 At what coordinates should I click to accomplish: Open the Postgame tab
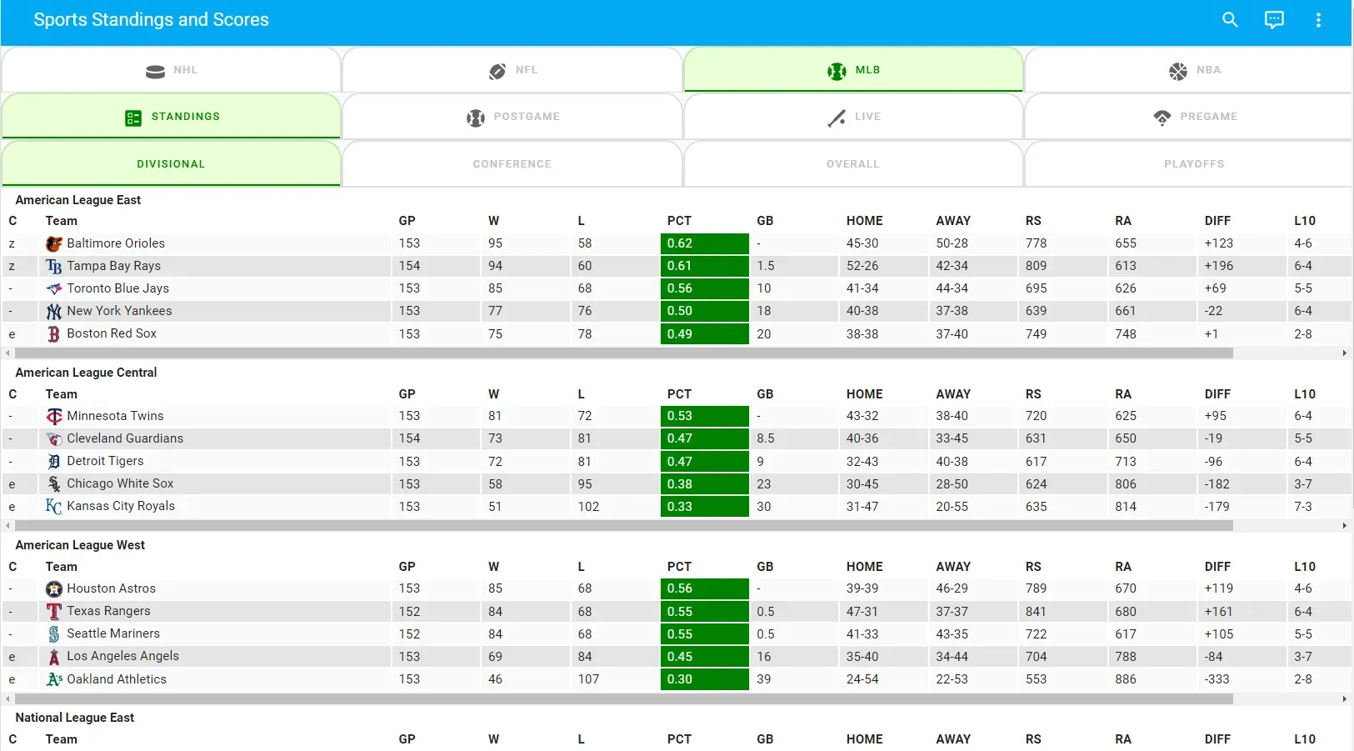click(x=512, y=117)
